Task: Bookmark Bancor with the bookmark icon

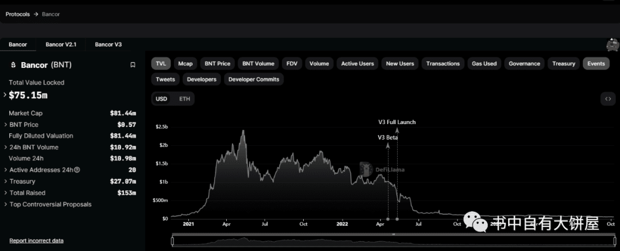Action: pyautogui.click(x=133, y=65)
